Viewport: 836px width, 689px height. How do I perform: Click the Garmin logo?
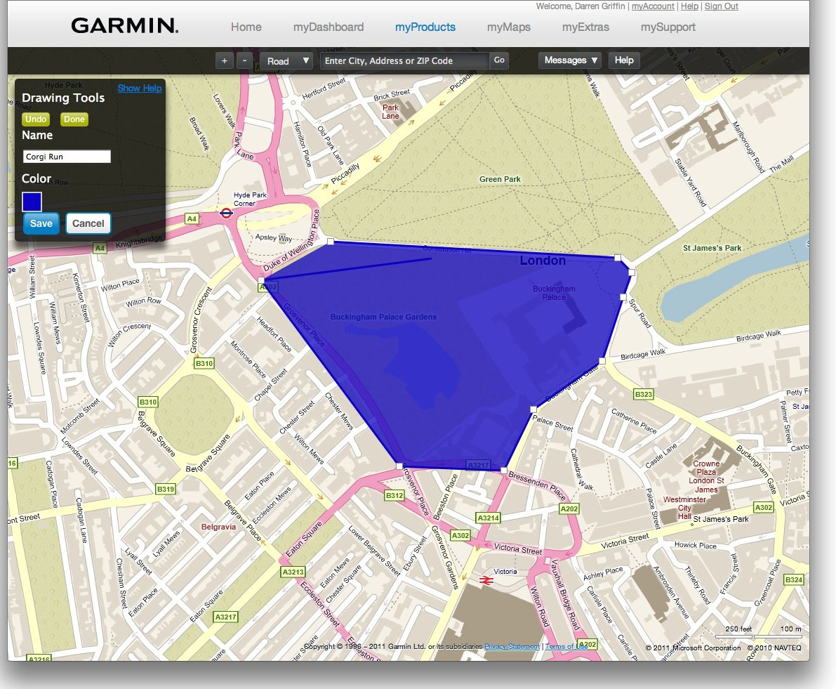click(x=125, y=25)
